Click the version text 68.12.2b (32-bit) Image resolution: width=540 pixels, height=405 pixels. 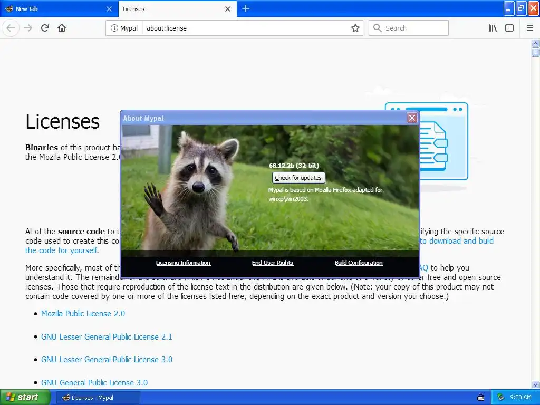tap(294, 165)
